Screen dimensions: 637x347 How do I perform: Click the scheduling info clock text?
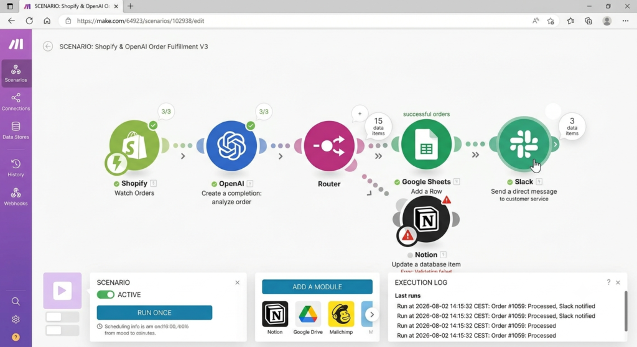point(143,330)
